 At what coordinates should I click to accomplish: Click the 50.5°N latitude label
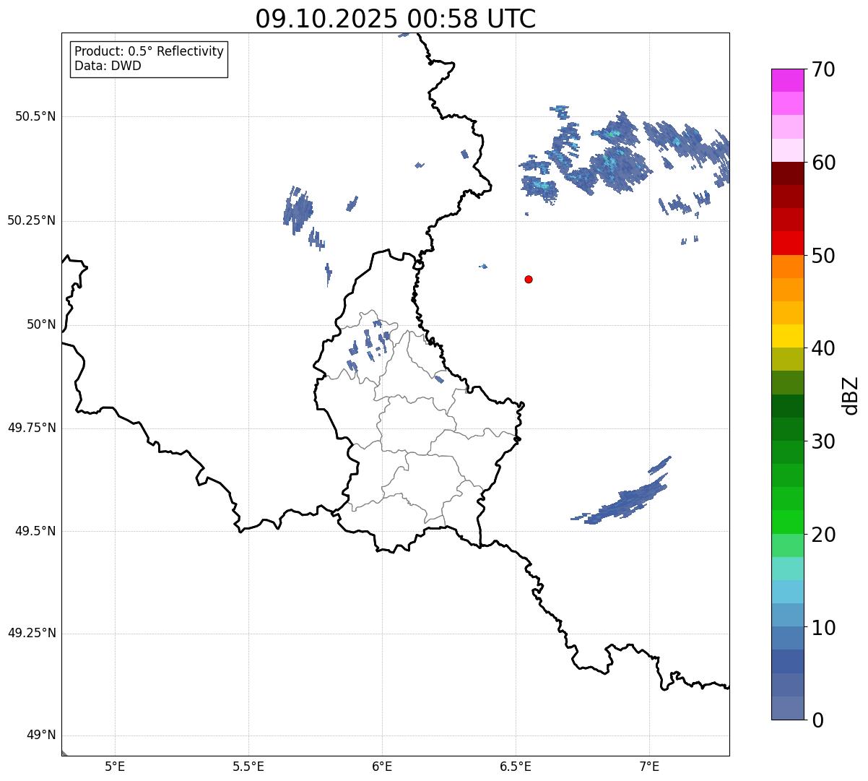coord(35,116)
